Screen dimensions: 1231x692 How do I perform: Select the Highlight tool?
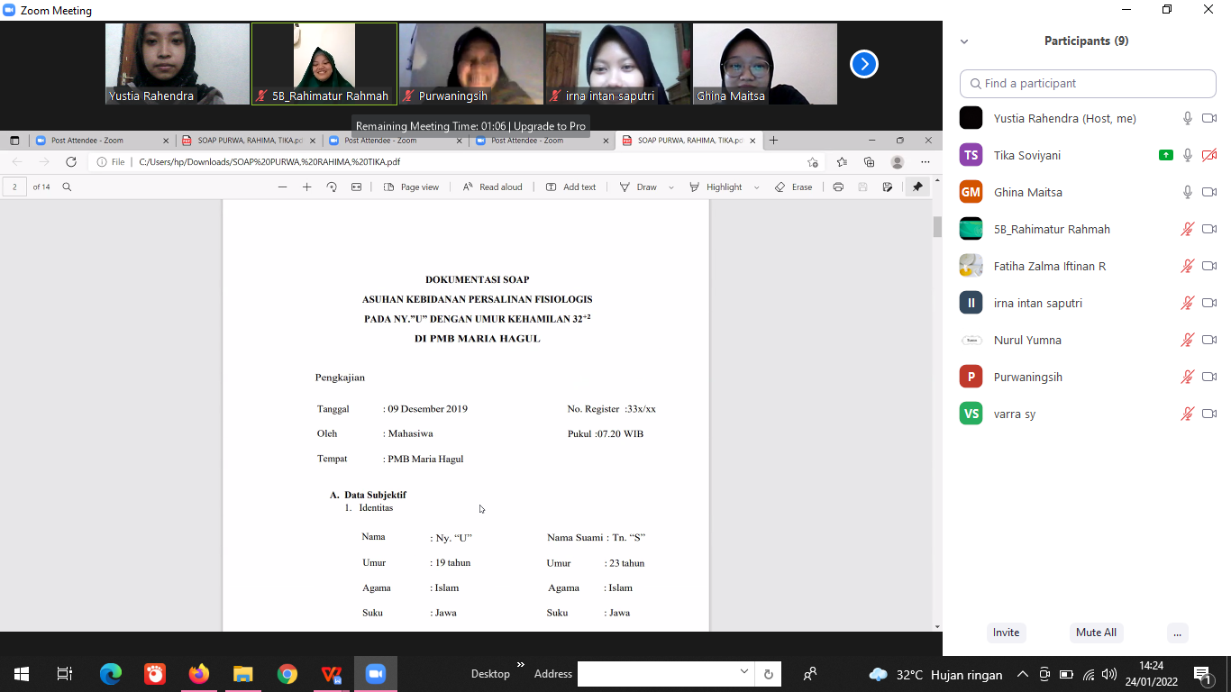point(716,187)
